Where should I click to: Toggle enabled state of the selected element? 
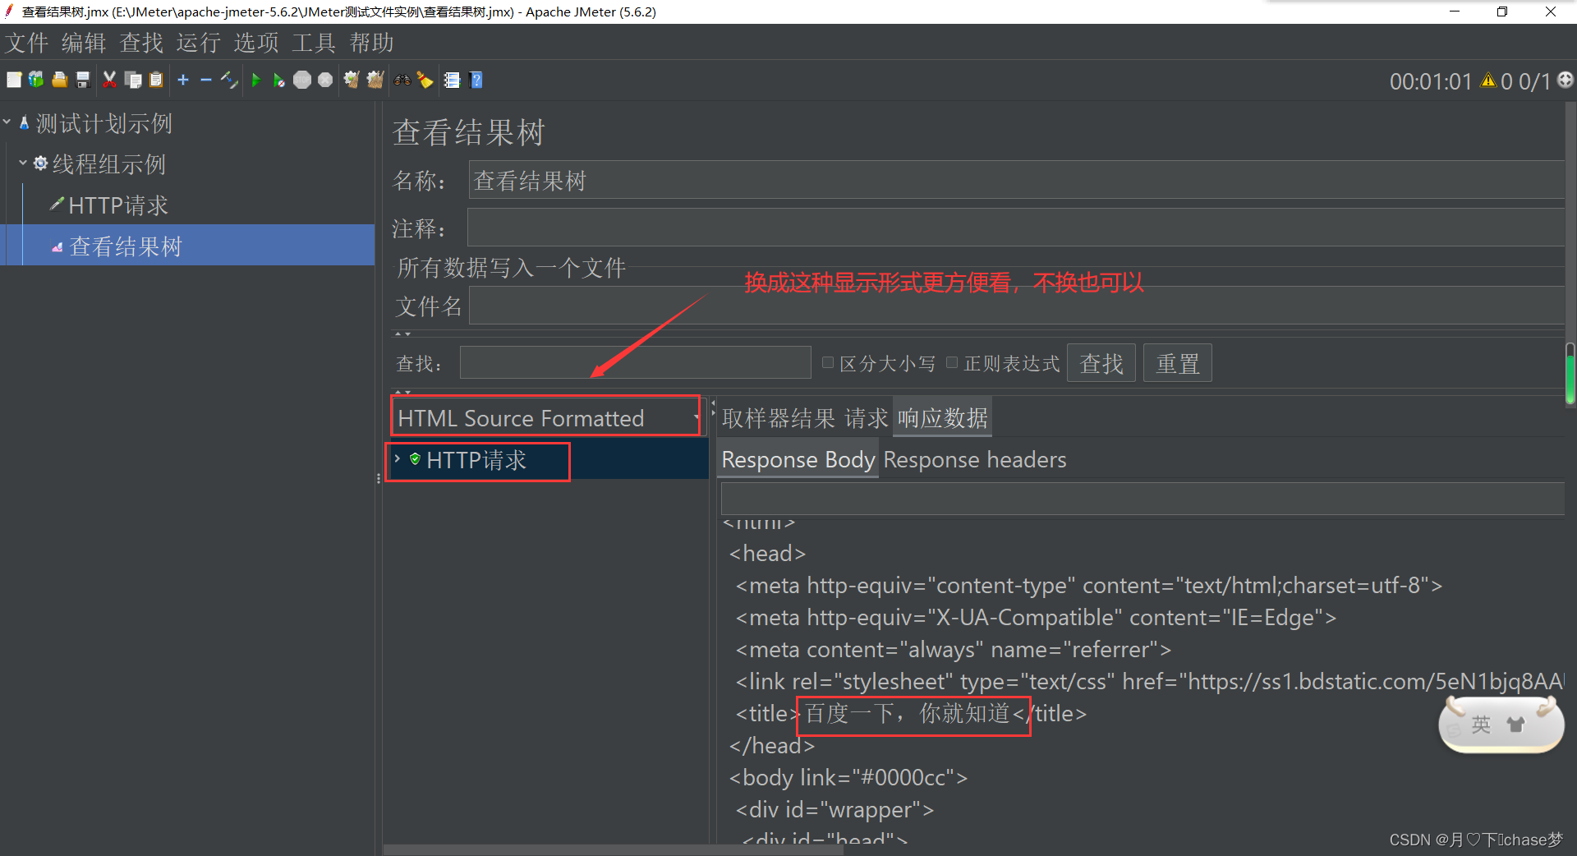(229, 80)
